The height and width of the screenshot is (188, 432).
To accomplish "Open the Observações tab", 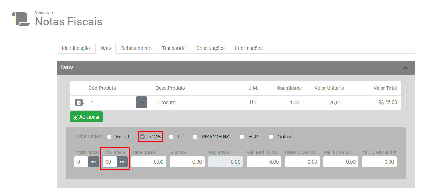I will tap(210, 48).
